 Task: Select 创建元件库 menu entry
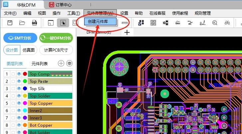tap(100, 21)
